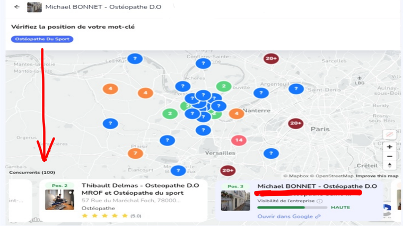This screenshot has height=226, width=403.
Task: Open the business photo in the header
Action: click(34, 7)
